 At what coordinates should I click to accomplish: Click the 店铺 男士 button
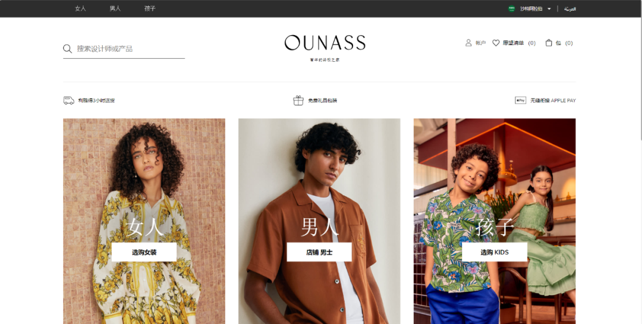[319, 252]
